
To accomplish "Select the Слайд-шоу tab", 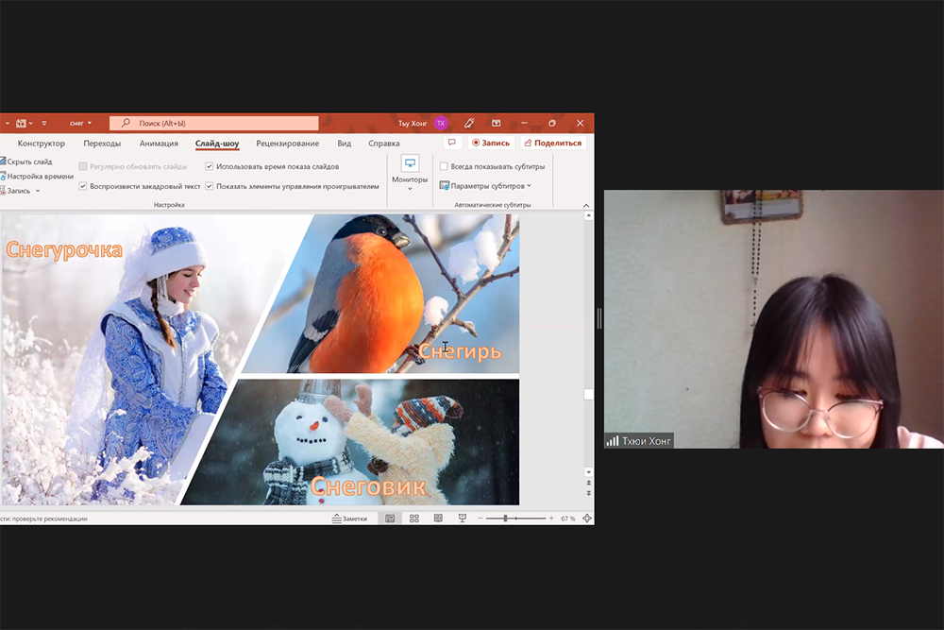I will tap(217, 144).
